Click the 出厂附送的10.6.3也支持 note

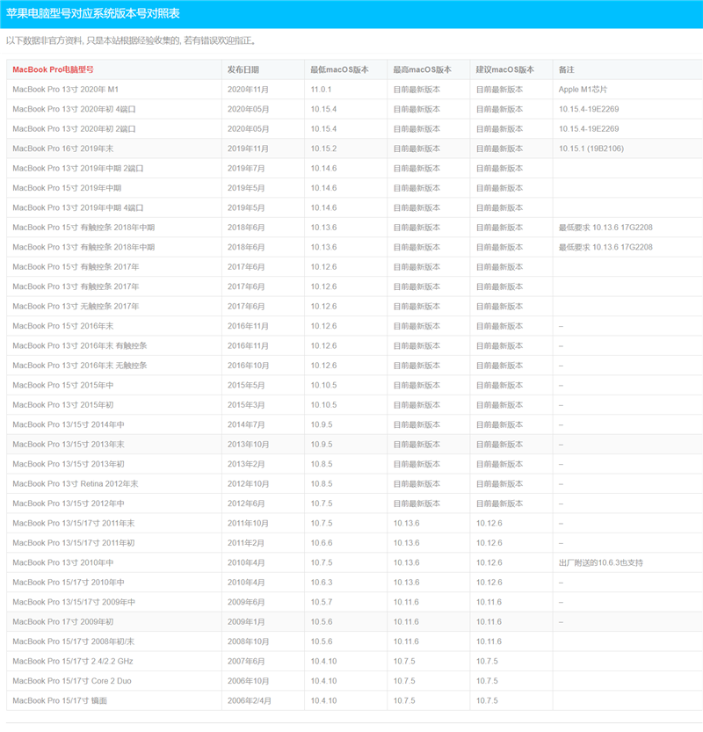point(601,562)
